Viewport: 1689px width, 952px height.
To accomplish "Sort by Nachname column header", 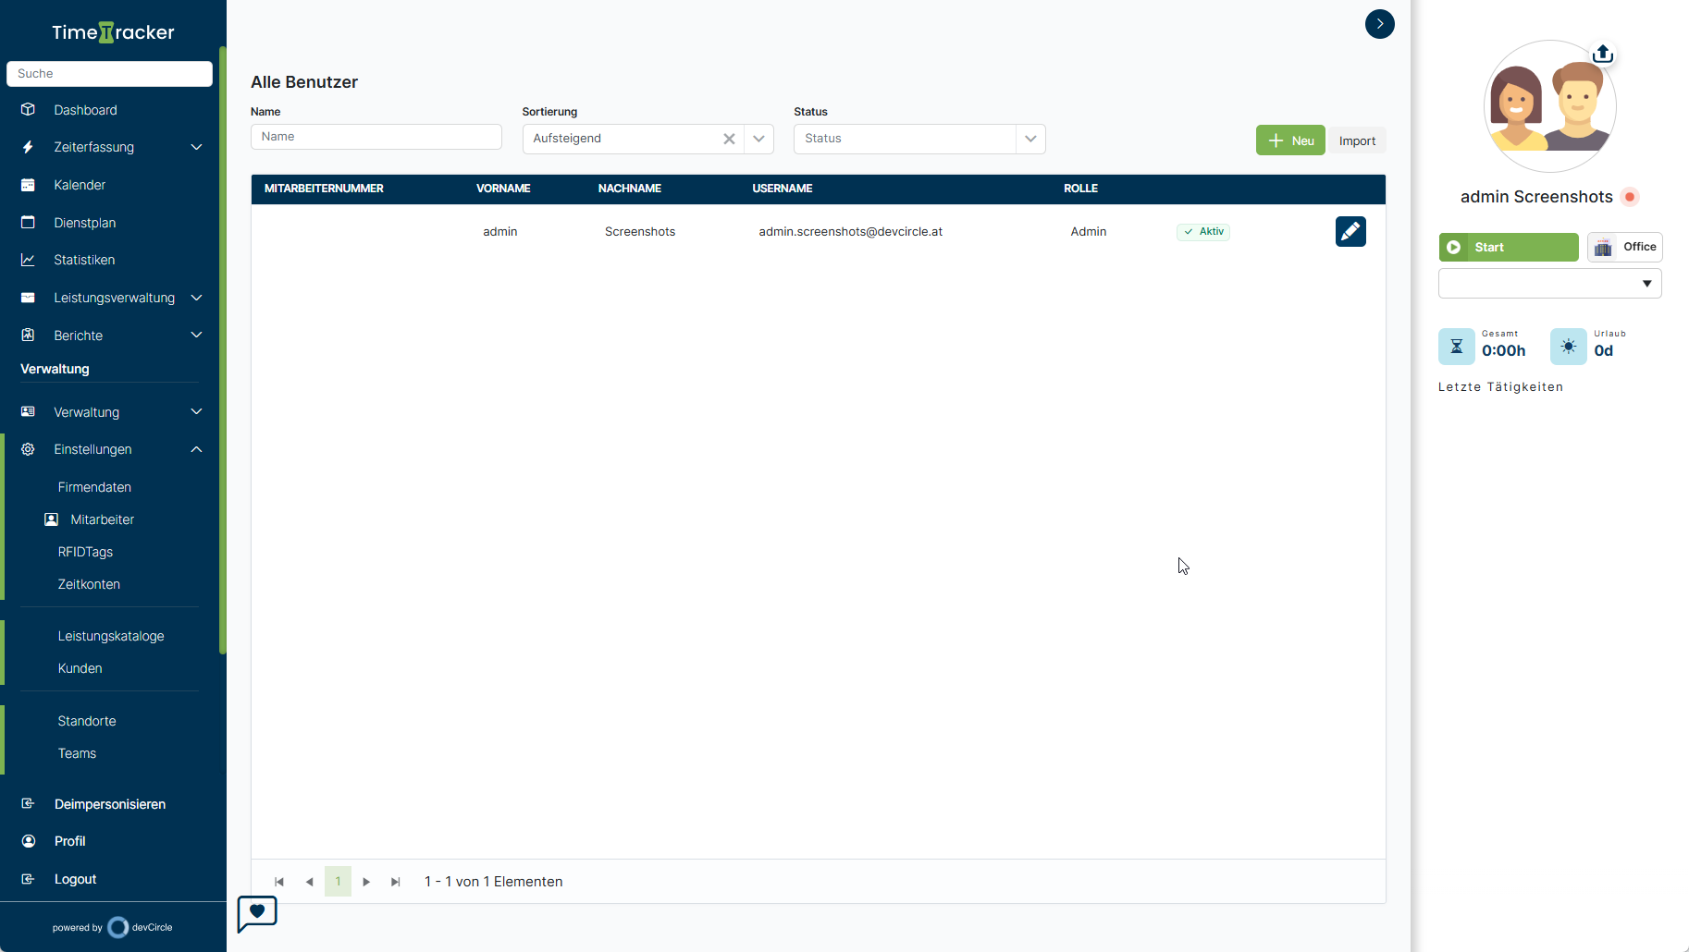I will (630, 189).
